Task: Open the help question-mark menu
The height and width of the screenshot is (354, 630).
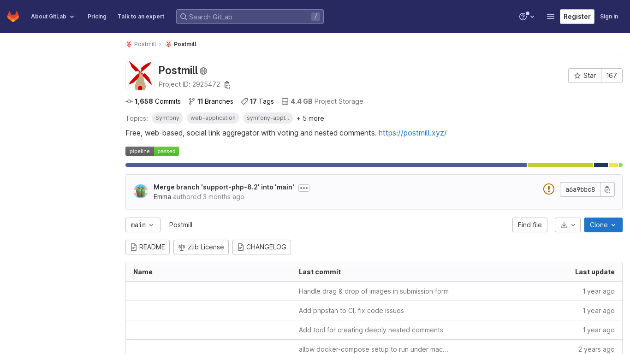Action: [527, 17]
